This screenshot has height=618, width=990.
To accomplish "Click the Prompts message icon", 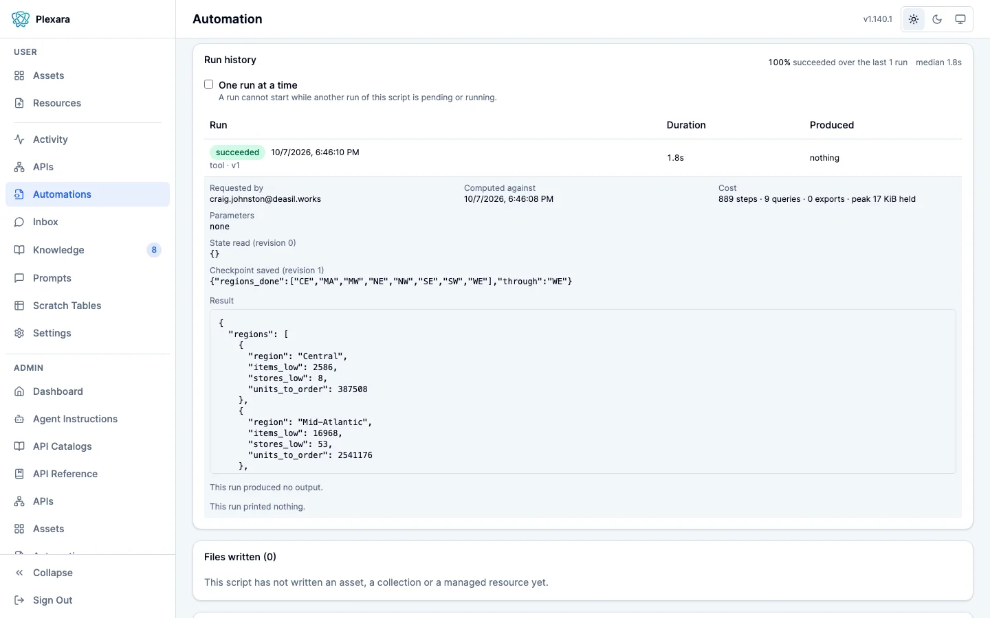I will (x=19, y=278).
